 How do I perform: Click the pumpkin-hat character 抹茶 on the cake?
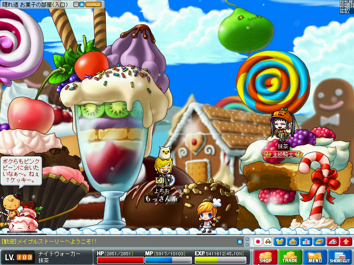pos(283,126)
